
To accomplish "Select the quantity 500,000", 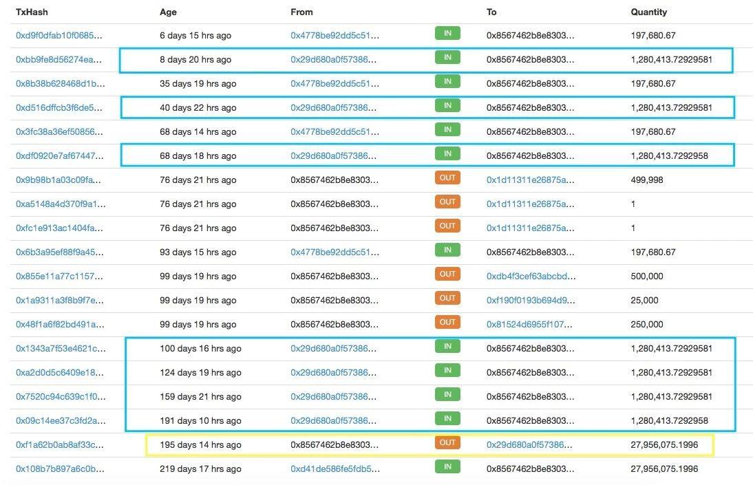I will tap(647, 276).
